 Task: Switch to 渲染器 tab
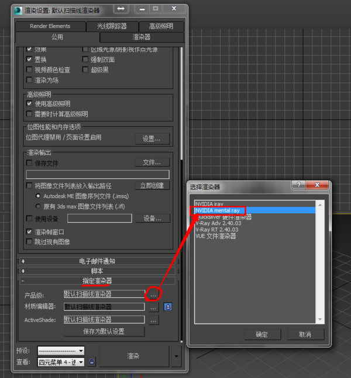pos(142,37)
